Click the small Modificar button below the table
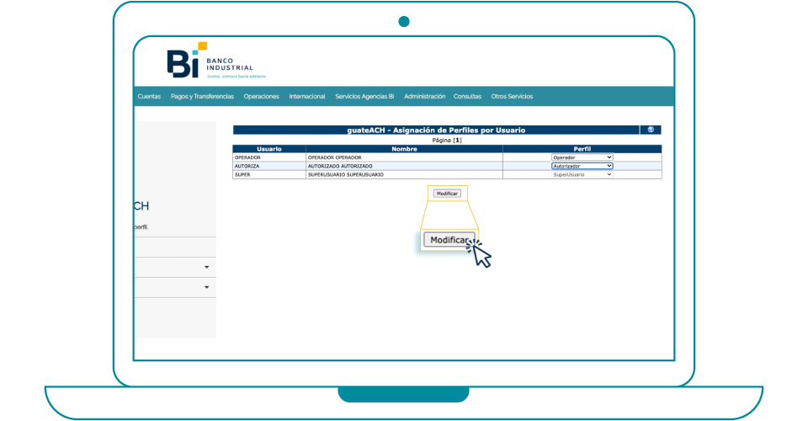 pyautogui.click(x=447, y=194)
